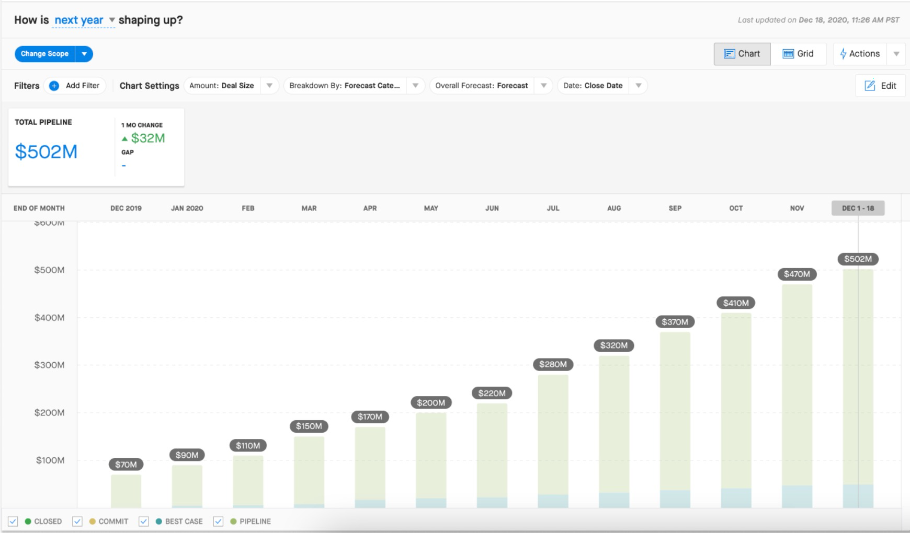The image size is (910, 533).
Task: Select the DEC 1 - 18 column header
Action: pos(858,208)
